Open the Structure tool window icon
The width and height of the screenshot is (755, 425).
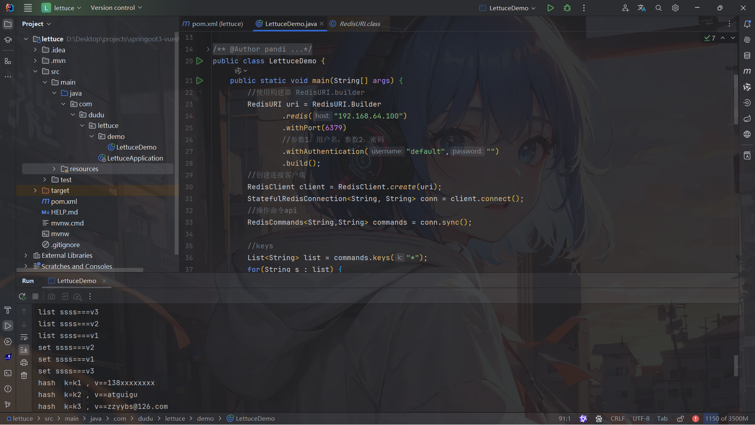(x=8, y=61)
